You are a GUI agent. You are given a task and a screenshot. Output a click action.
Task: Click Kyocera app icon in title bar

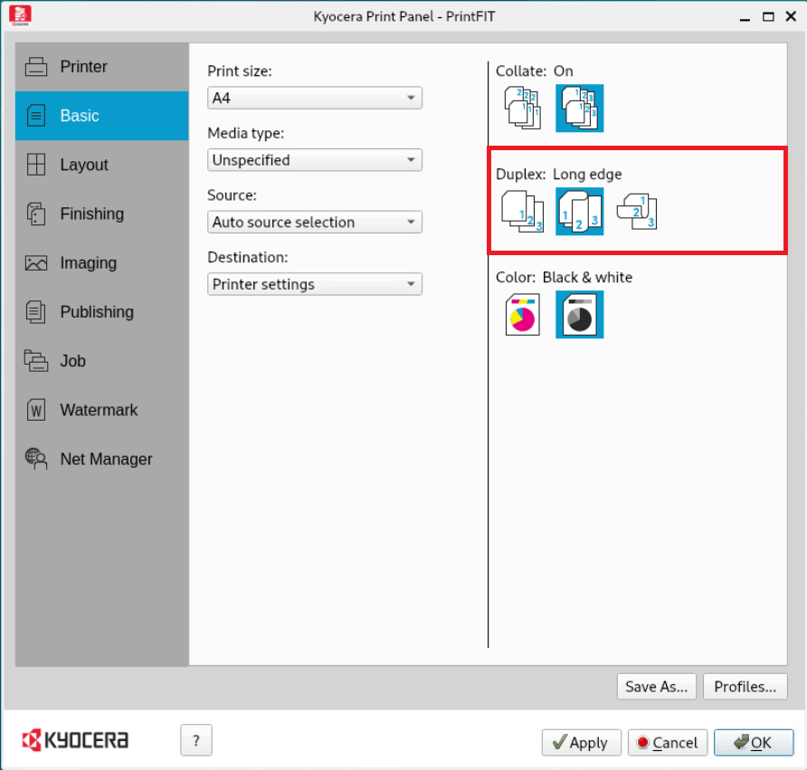point(20,15)
